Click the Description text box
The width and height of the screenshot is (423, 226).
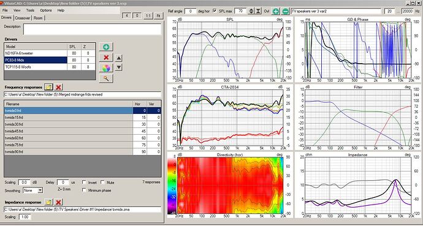[x=92, y=29]
